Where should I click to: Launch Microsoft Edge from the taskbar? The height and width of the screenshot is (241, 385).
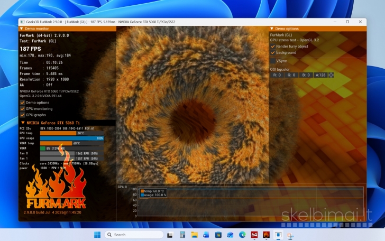[x=242, y=235]
